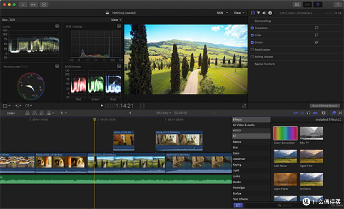The image size is (344, 209).
Task: Toggle the timeline layout button
Action: tap(307, 4)
